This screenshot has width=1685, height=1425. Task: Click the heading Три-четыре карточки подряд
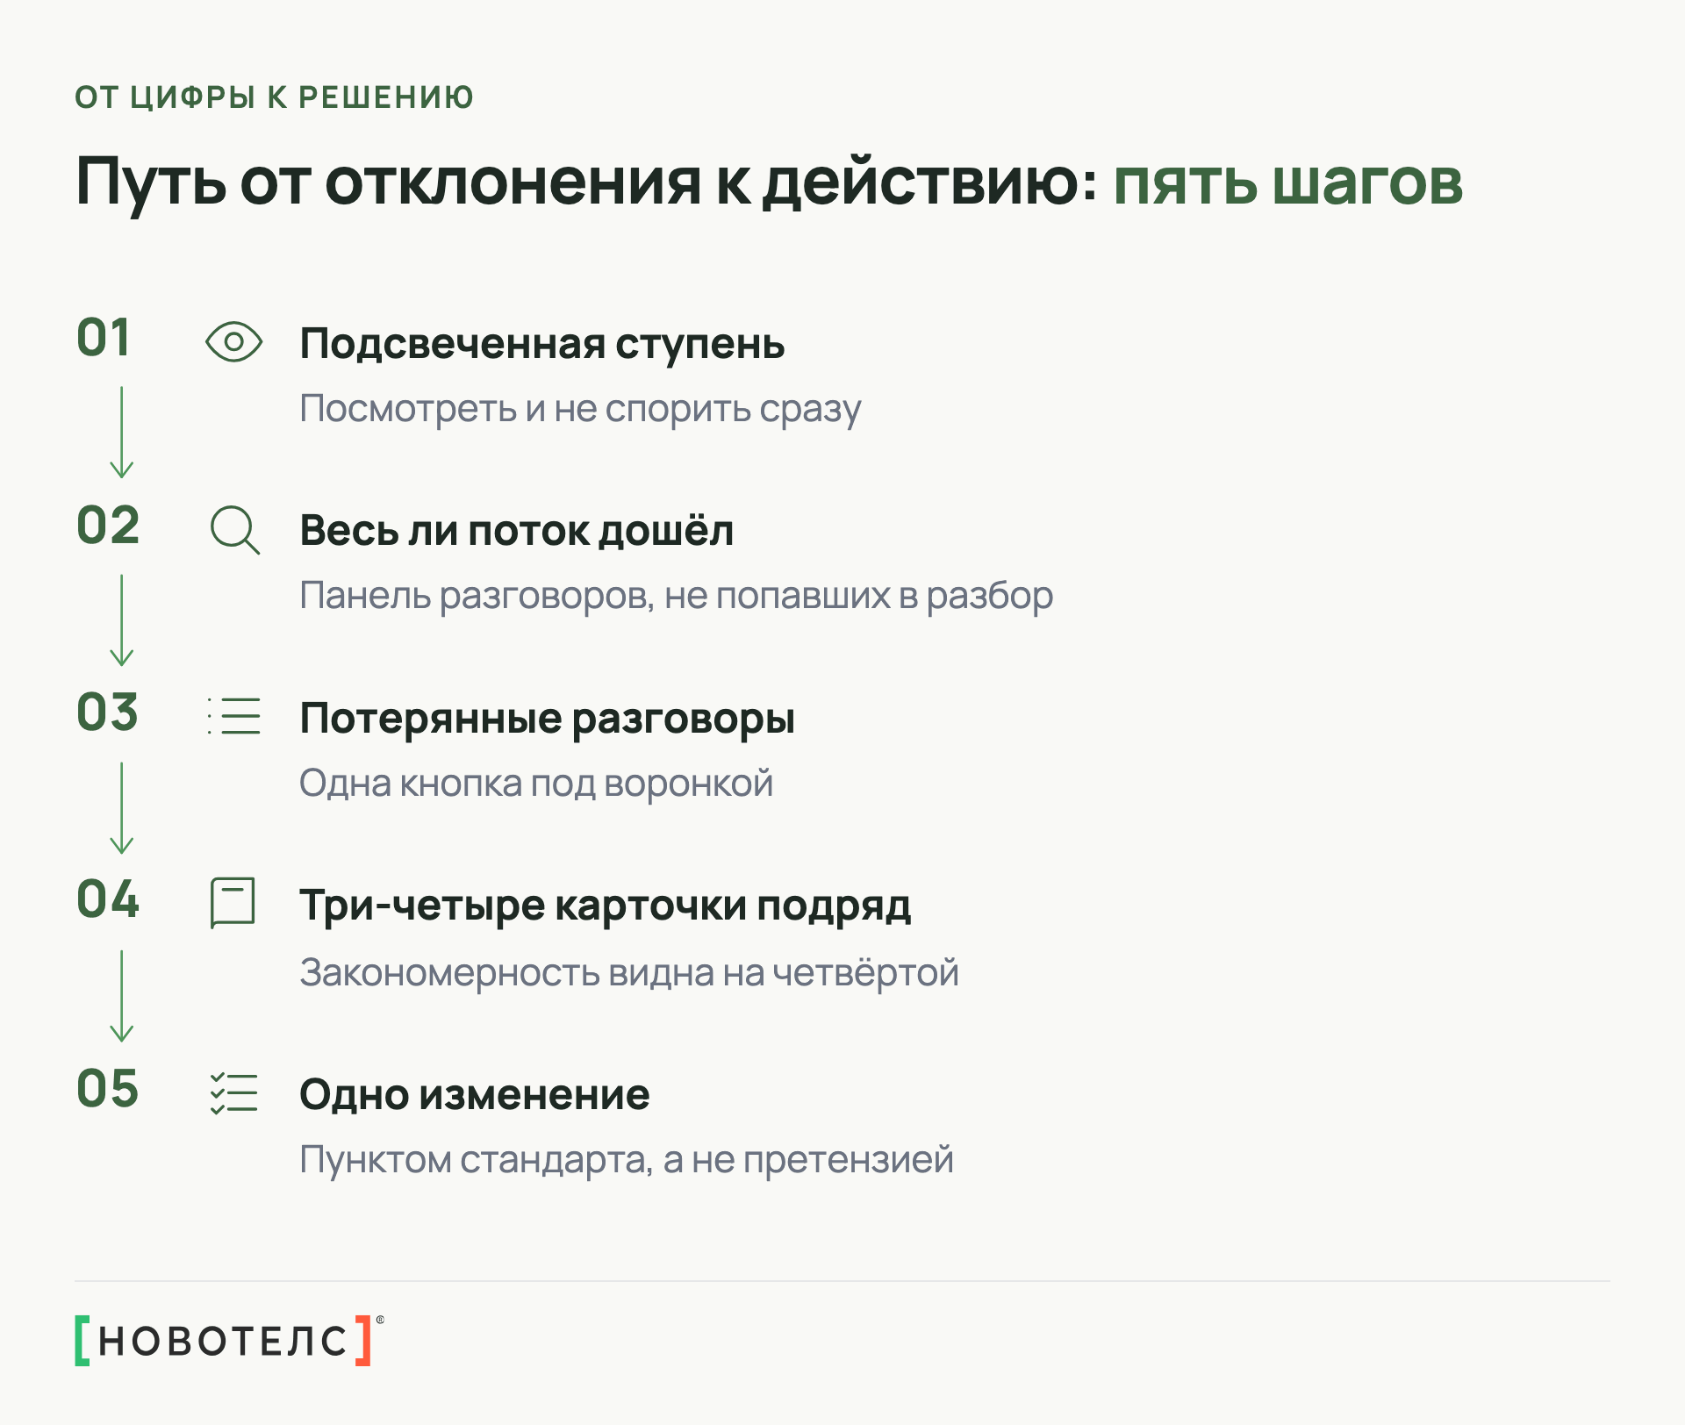click(x=606, y=906)
